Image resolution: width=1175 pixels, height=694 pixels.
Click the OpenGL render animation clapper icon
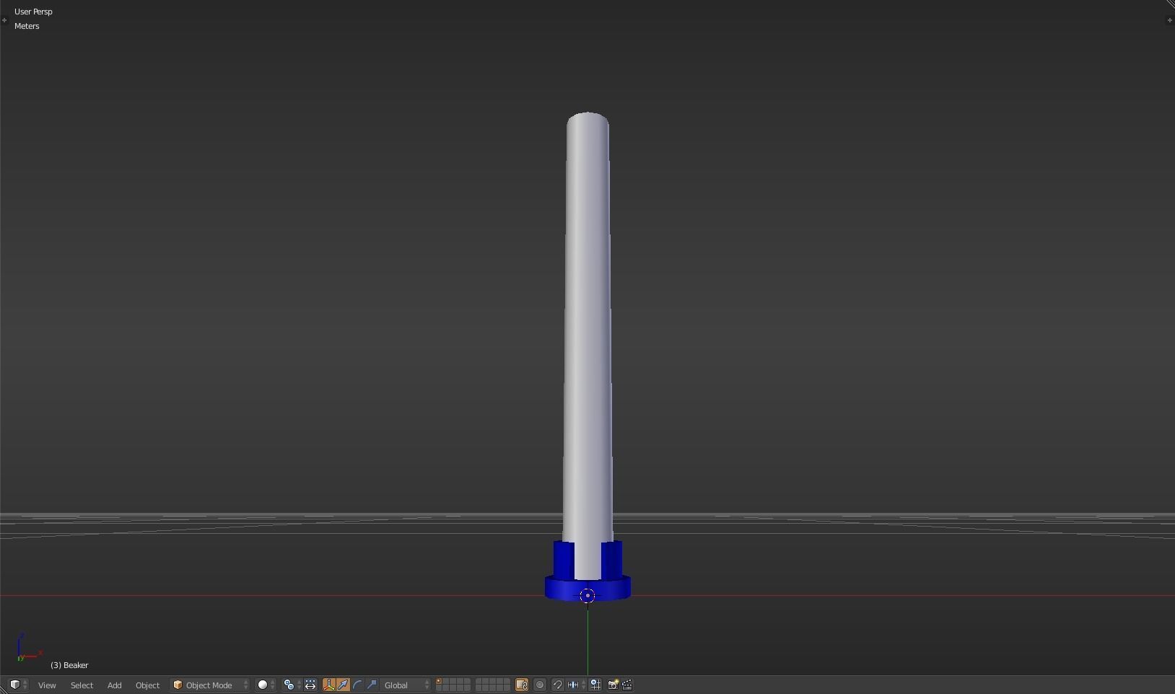(x=628, y=685)
